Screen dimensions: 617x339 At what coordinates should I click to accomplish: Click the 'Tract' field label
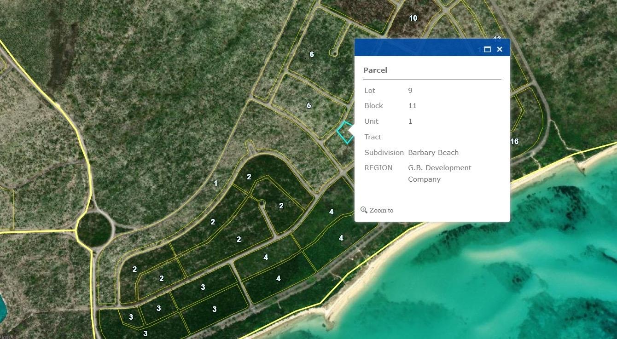(373, 137)
